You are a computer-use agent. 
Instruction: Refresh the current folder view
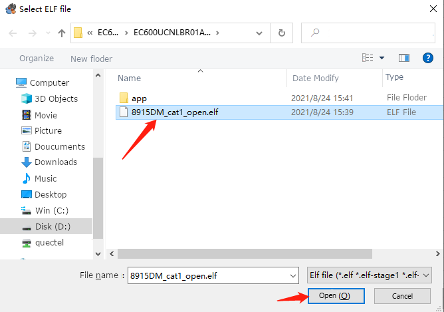pos(282,33)
